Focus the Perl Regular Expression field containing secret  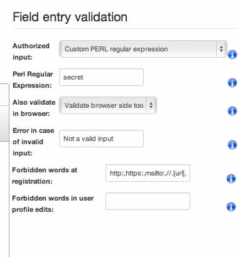[x=102, y=77]
